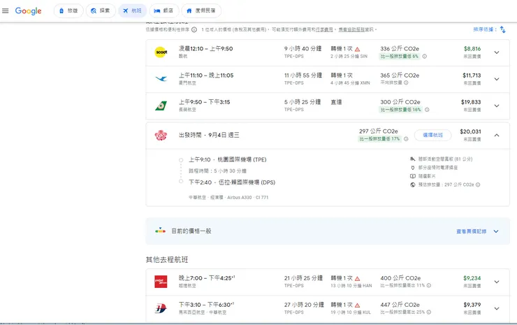Click emissions info icon on China Airlines flight
Viewport: 517px width, 325px height.
406,139
